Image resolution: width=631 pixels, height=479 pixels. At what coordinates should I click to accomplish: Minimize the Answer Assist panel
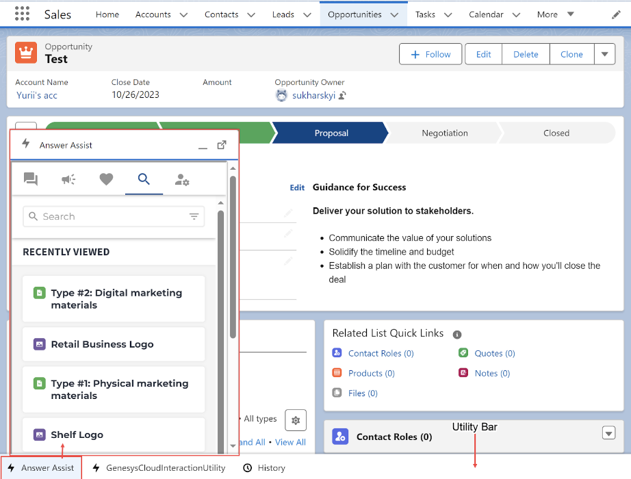tap(203, 146)
